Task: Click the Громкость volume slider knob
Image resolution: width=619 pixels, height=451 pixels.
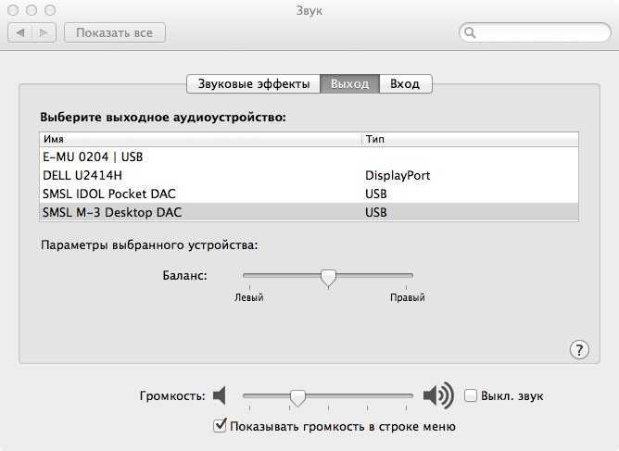Action: pos(297,398)
